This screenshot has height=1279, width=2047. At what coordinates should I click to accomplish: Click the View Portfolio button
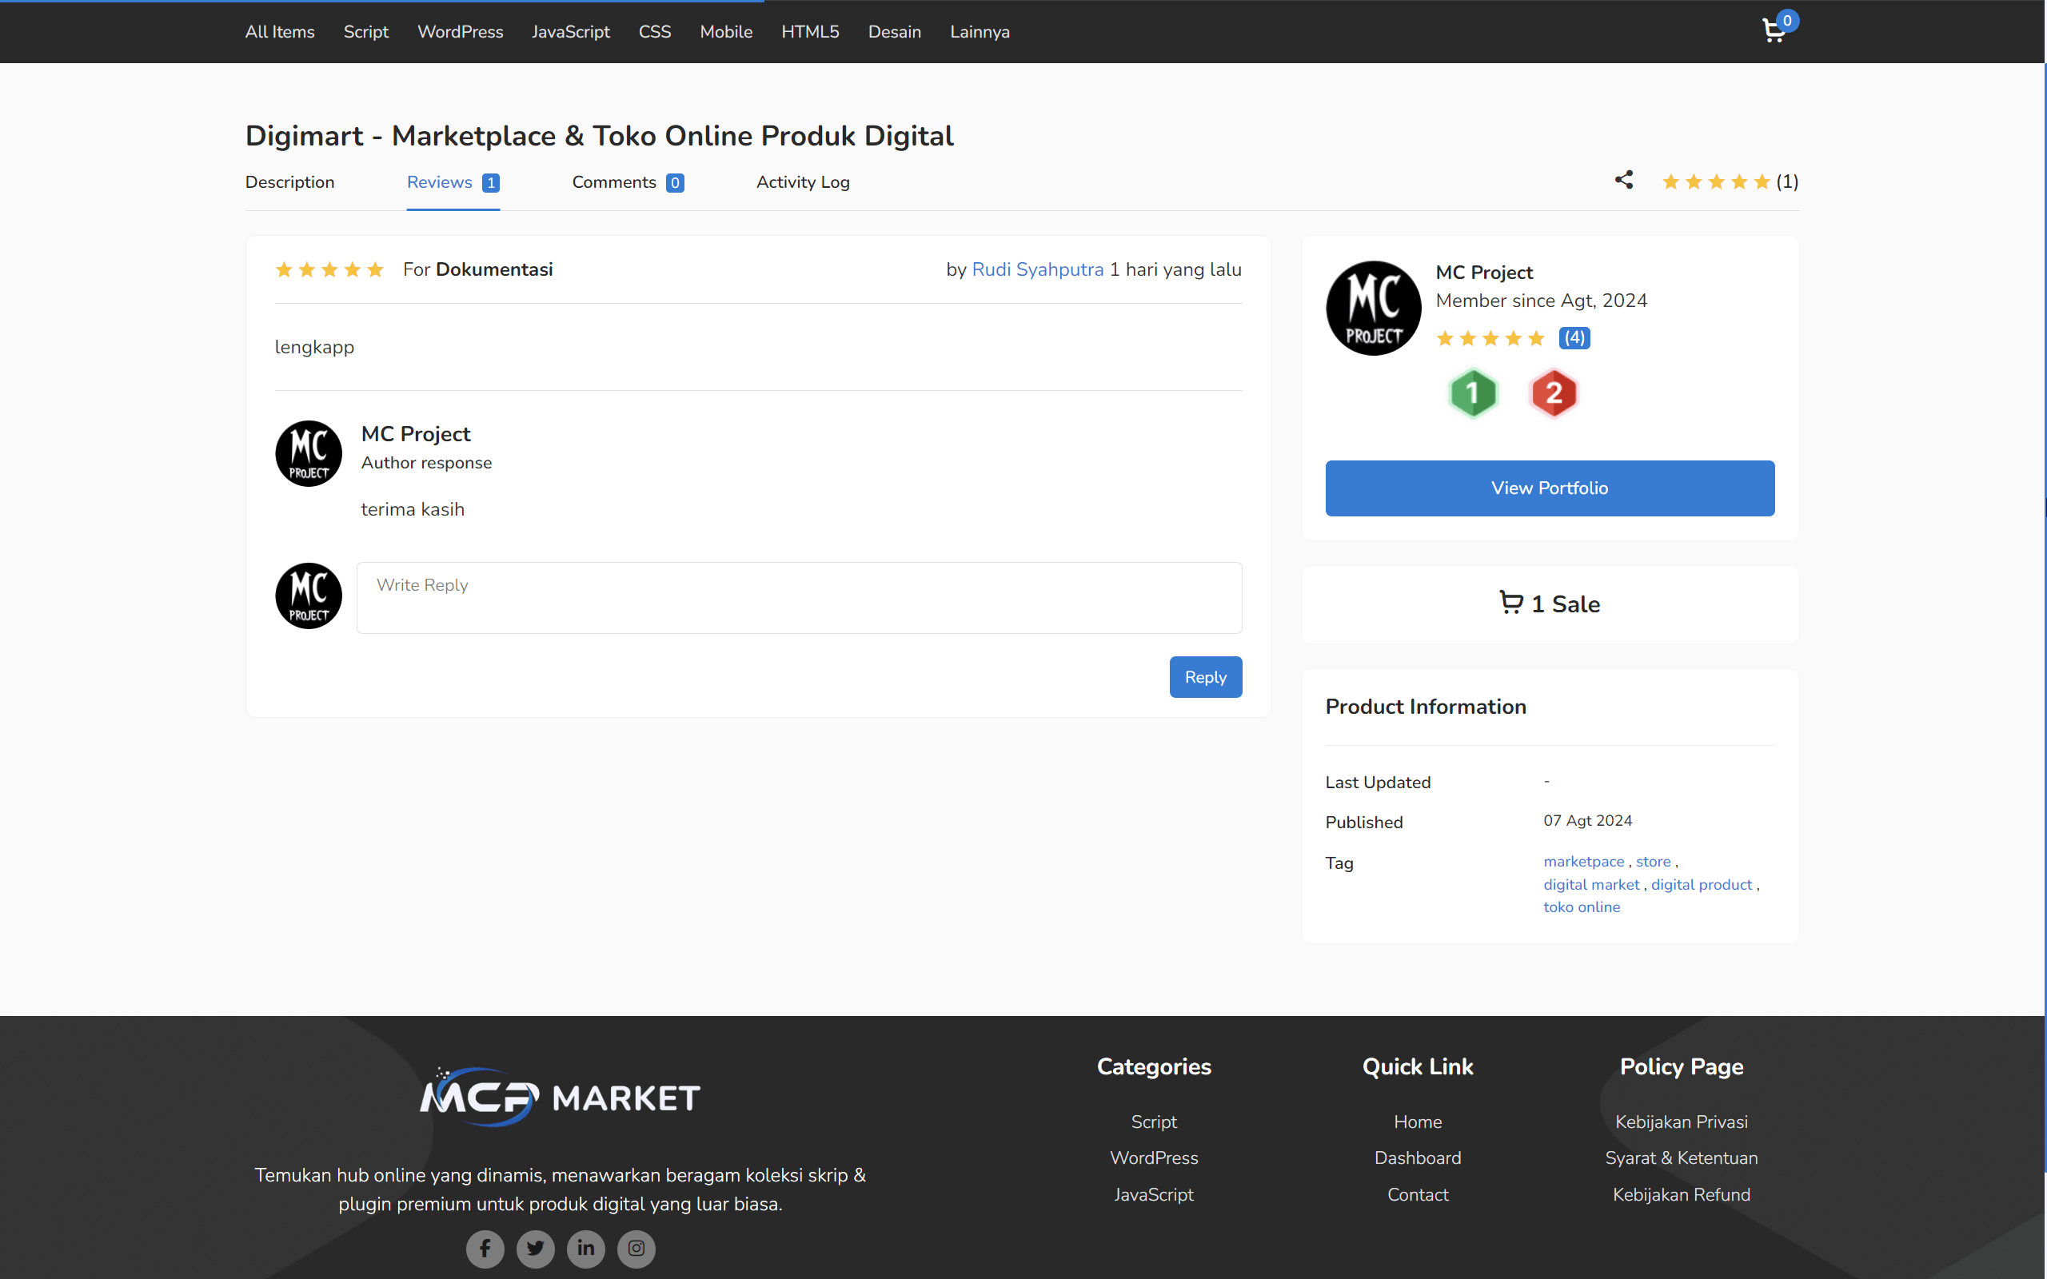[1550, 488]
